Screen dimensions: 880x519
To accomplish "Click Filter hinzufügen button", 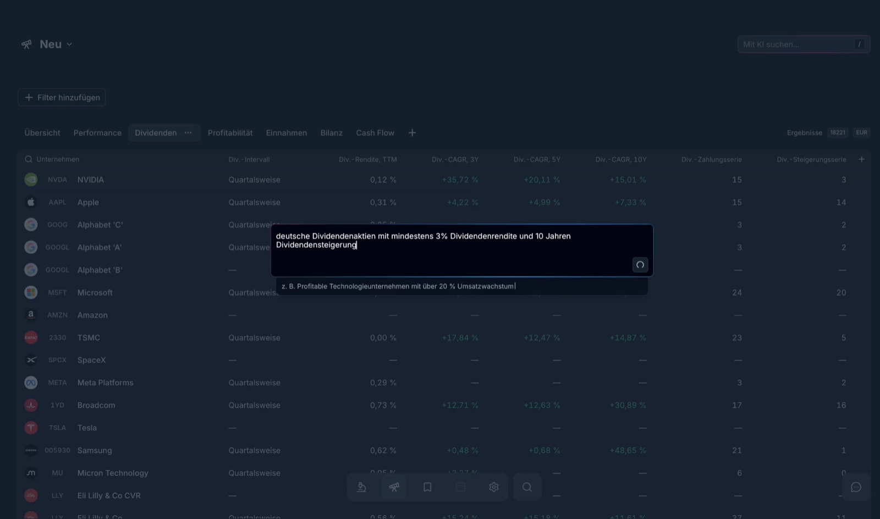I will [x=62, y=97].
